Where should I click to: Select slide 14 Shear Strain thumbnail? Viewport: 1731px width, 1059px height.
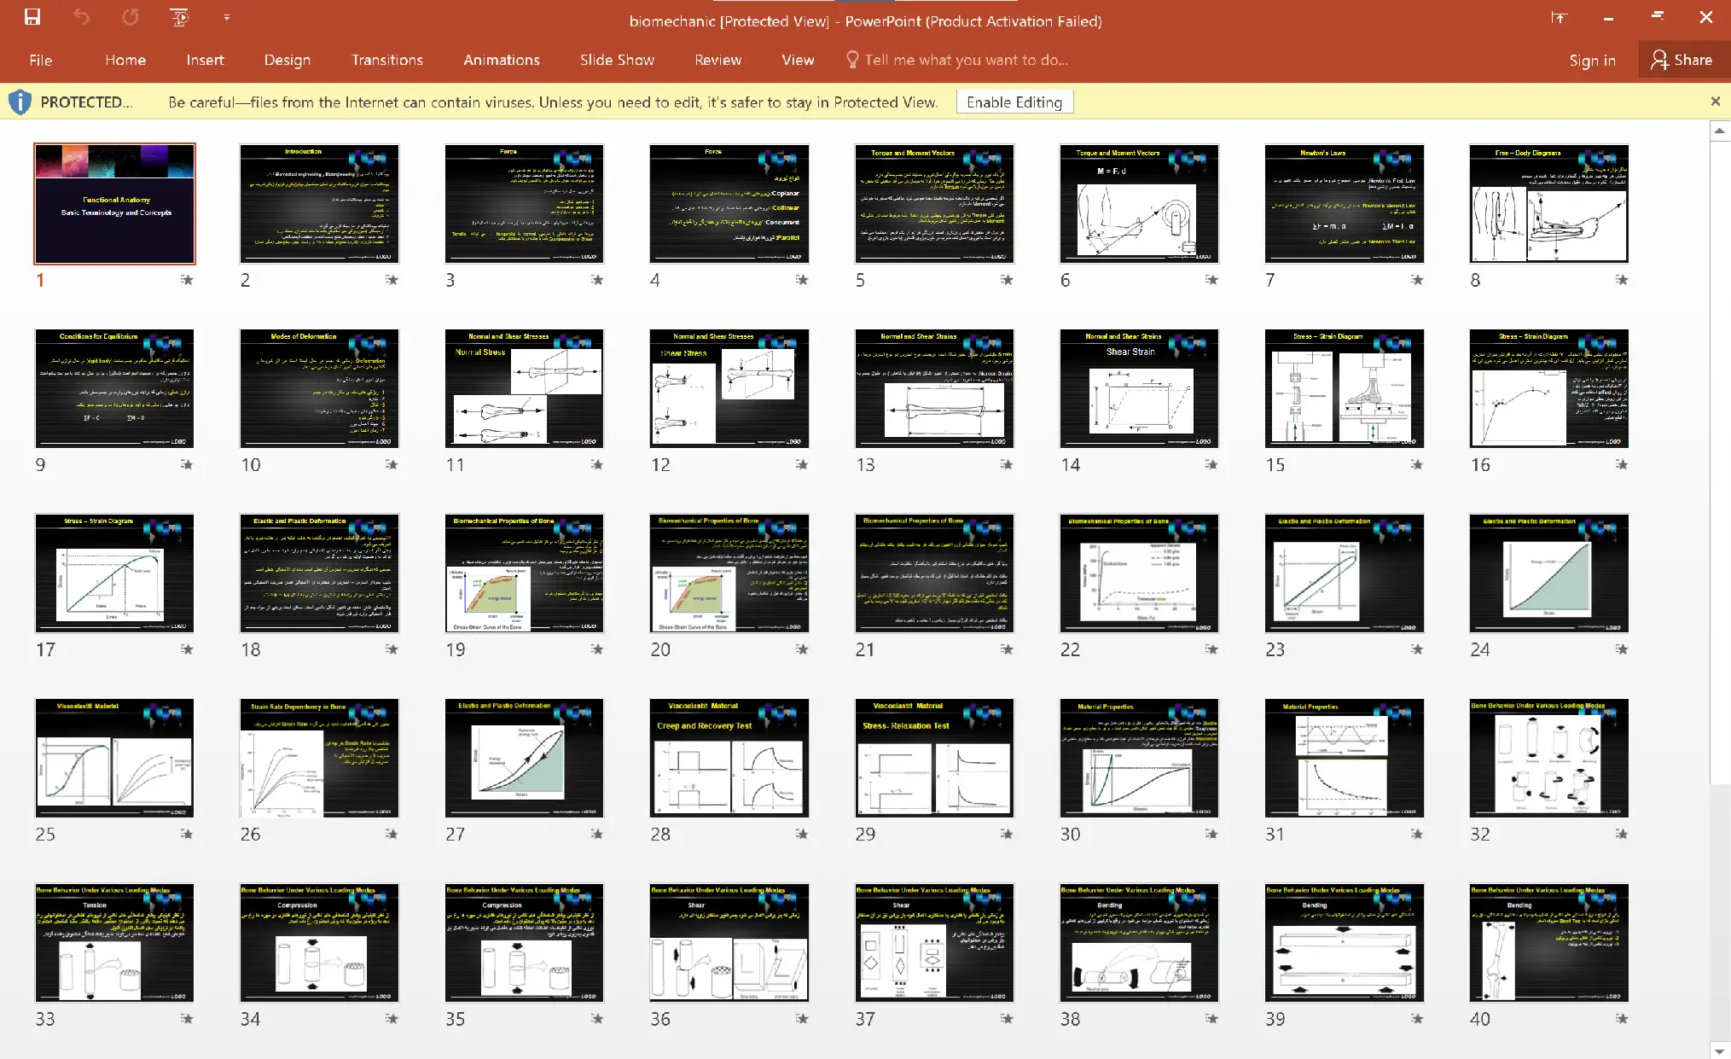point(1139,388)
